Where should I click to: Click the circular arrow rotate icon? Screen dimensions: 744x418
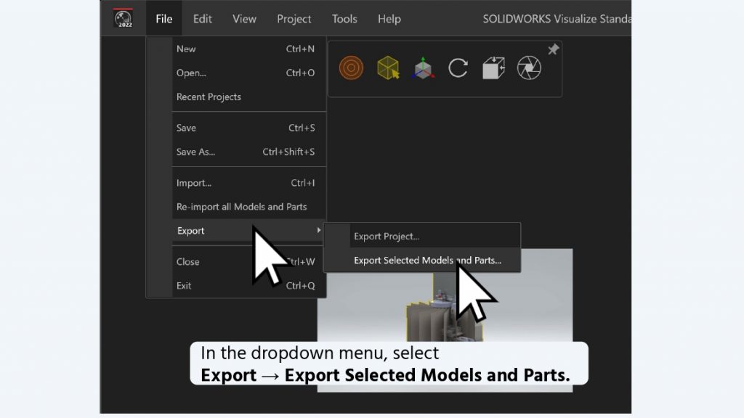[x=458, y=68]
